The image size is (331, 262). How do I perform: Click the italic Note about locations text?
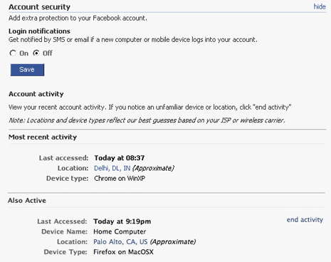(x=147, y=120)
